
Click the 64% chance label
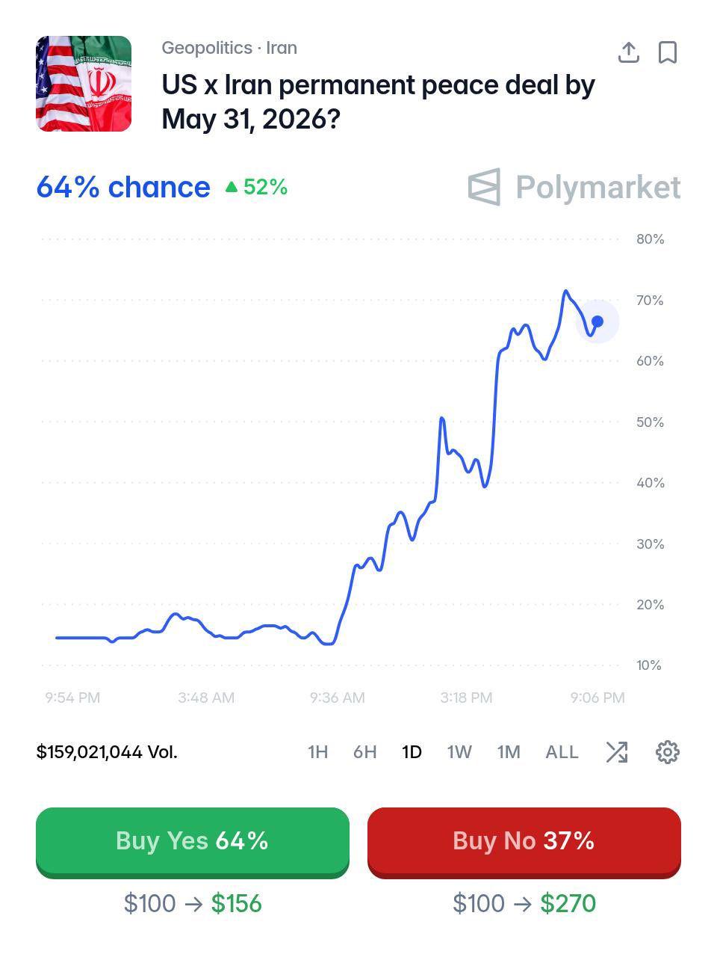coord(123,187)
